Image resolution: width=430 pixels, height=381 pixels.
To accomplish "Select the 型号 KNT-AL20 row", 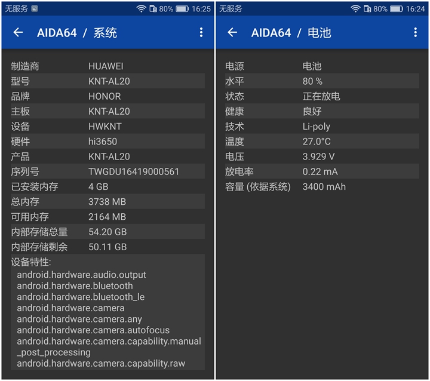I will [x=107, y=81].
